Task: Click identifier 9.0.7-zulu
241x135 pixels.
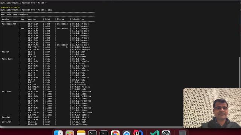Action: click(78, 82)
